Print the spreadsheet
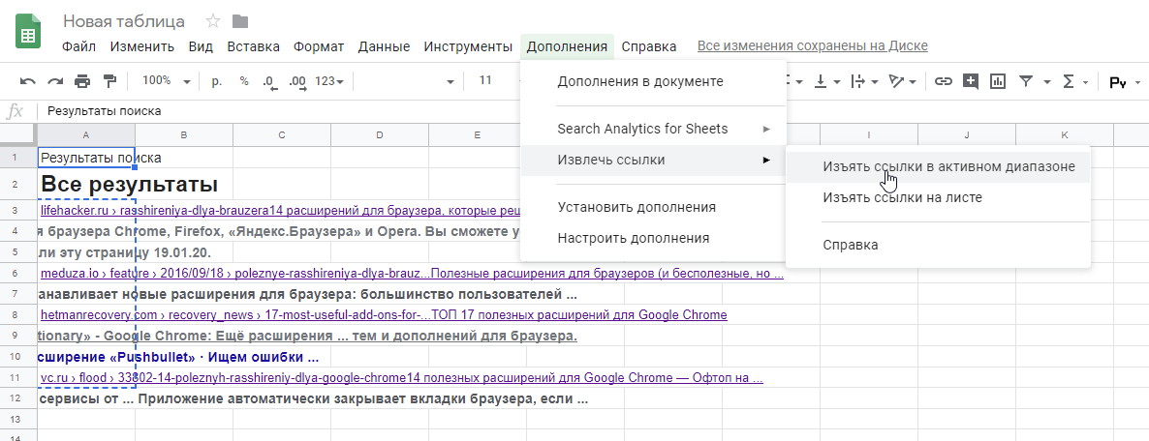This screenshot has height=441, width=1149. click(82, 81)
